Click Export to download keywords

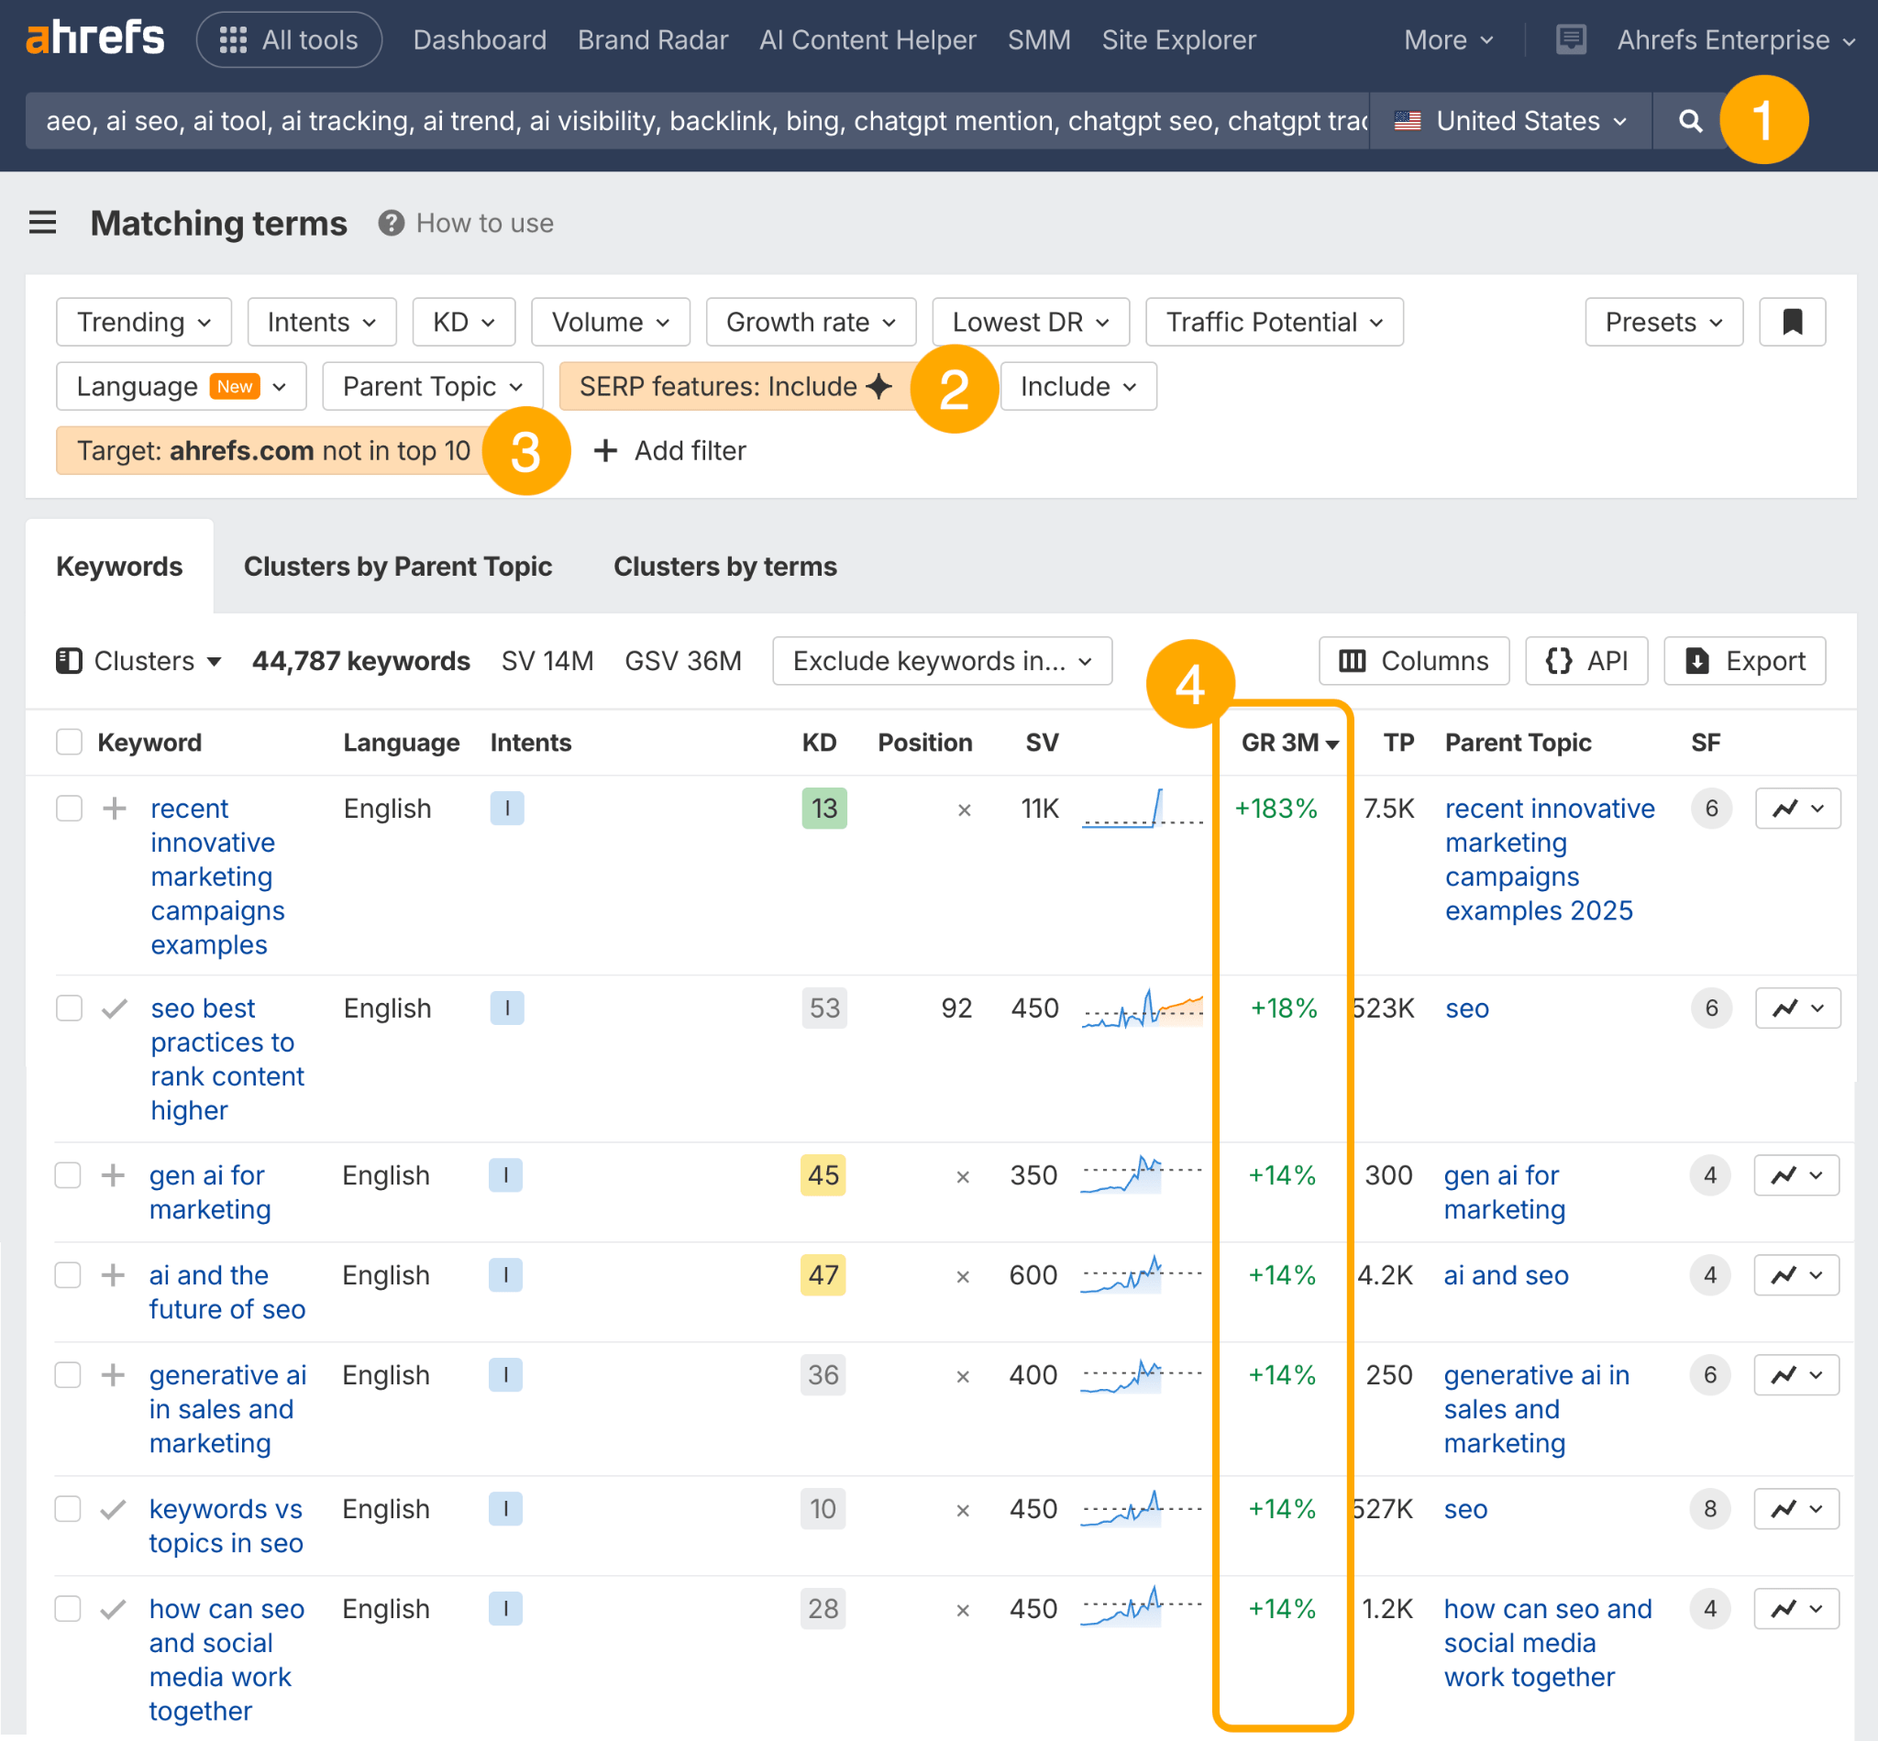coord(1744,660)
